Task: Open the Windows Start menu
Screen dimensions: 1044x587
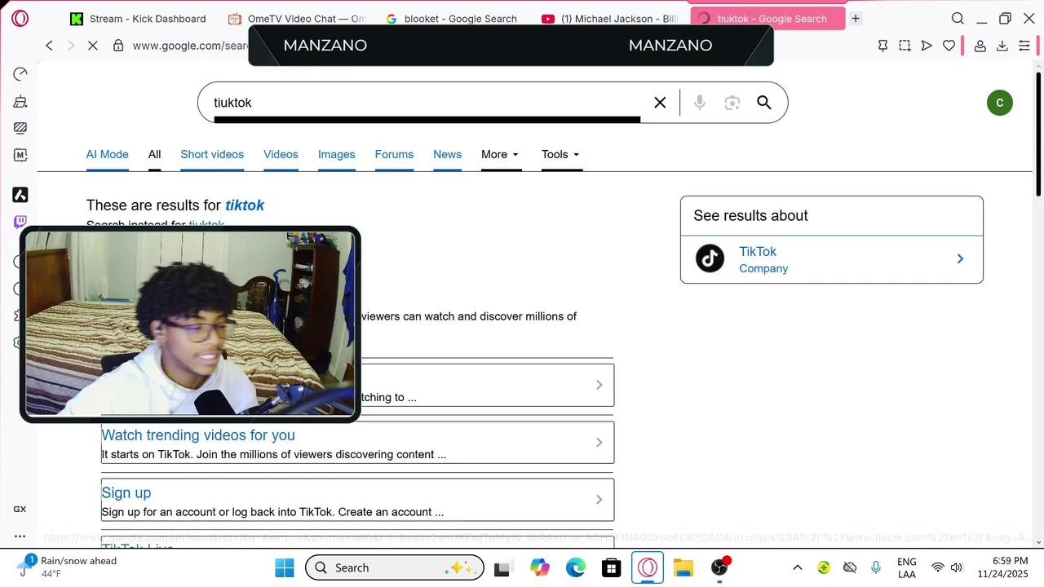Action: pyautogui.click(x=284, y=567)
